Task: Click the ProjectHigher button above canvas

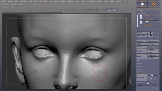Action: (111, 10)
